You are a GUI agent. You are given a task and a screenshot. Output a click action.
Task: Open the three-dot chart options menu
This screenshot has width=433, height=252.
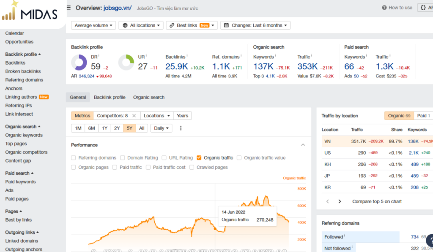coord(181,128)
